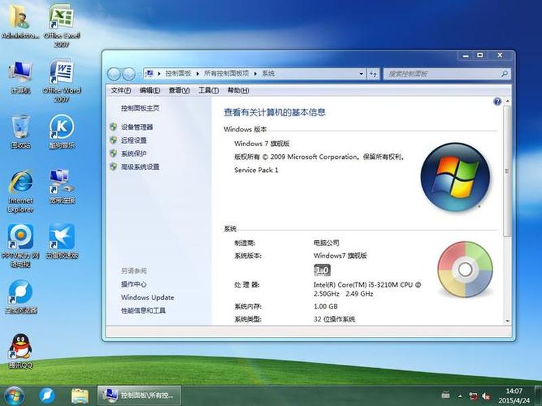Click the back navigation arrow
Image resolution: width=542 pixels, height=406 pixels.
(x=114, y=74)
